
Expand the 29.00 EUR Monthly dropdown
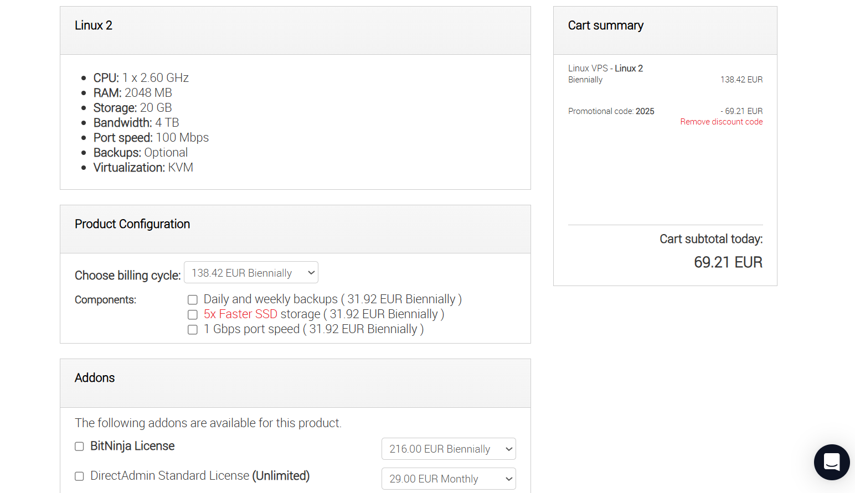coord(449,479)
